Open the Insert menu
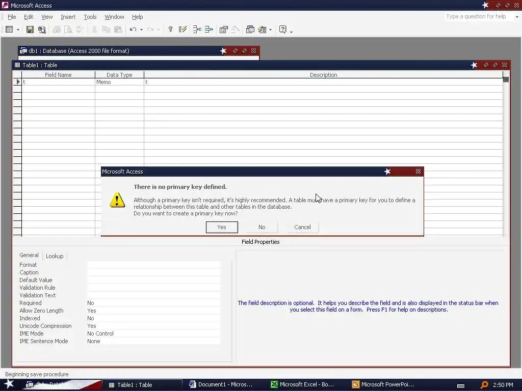The height and width of the screenshot is (391, 522). point(68,17)
